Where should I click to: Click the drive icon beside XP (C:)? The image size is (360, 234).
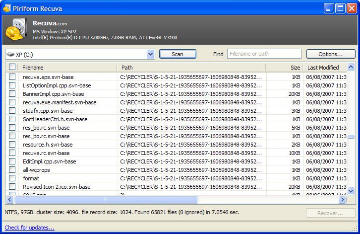click(10, 54)
